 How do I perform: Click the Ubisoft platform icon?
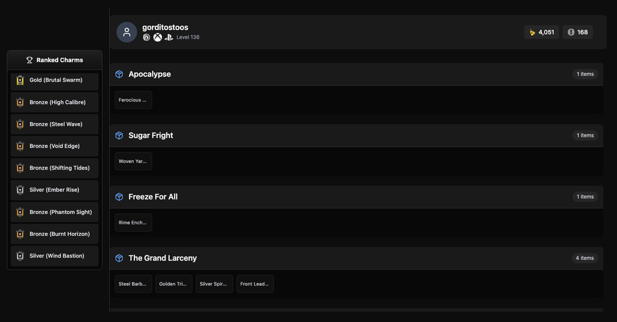click(x=146, y=37)
